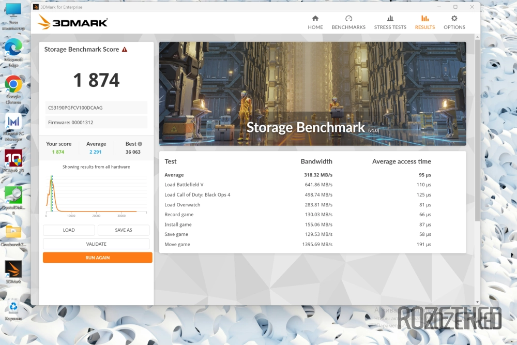Open Huawei PC Manager shortcut

(13, 122)
